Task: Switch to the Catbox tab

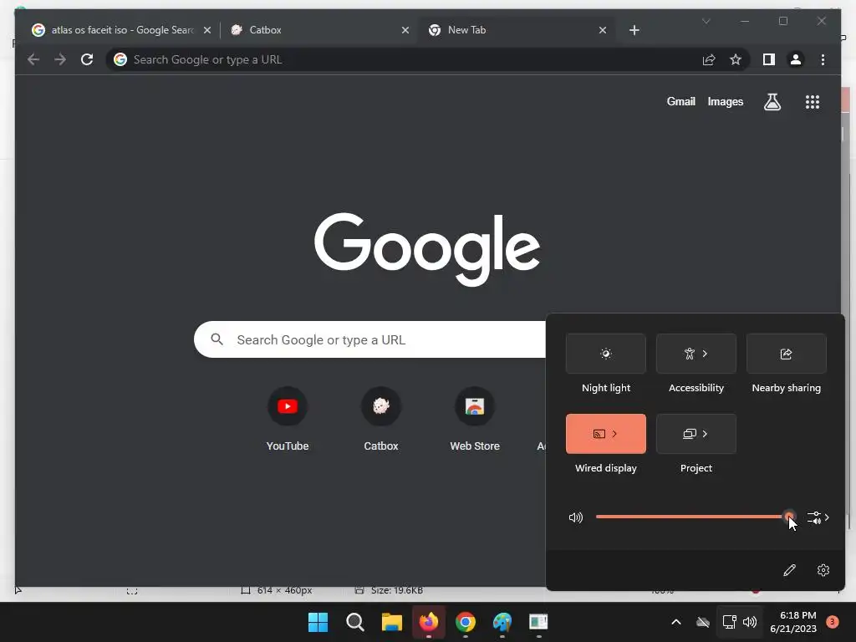Action: pyautogui.click(x=319, y=30)
